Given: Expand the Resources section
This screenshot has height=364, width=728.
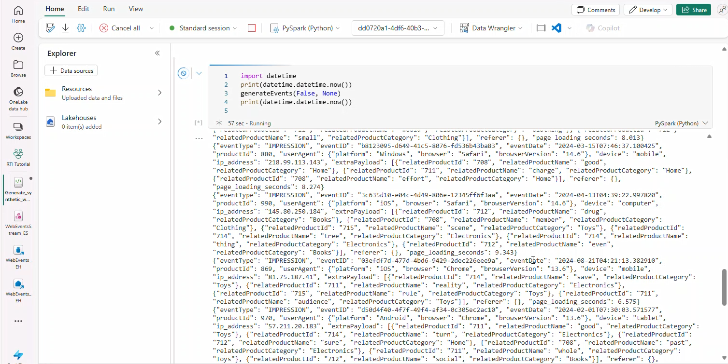Looking at the screenshot, I should pos(160,93).
